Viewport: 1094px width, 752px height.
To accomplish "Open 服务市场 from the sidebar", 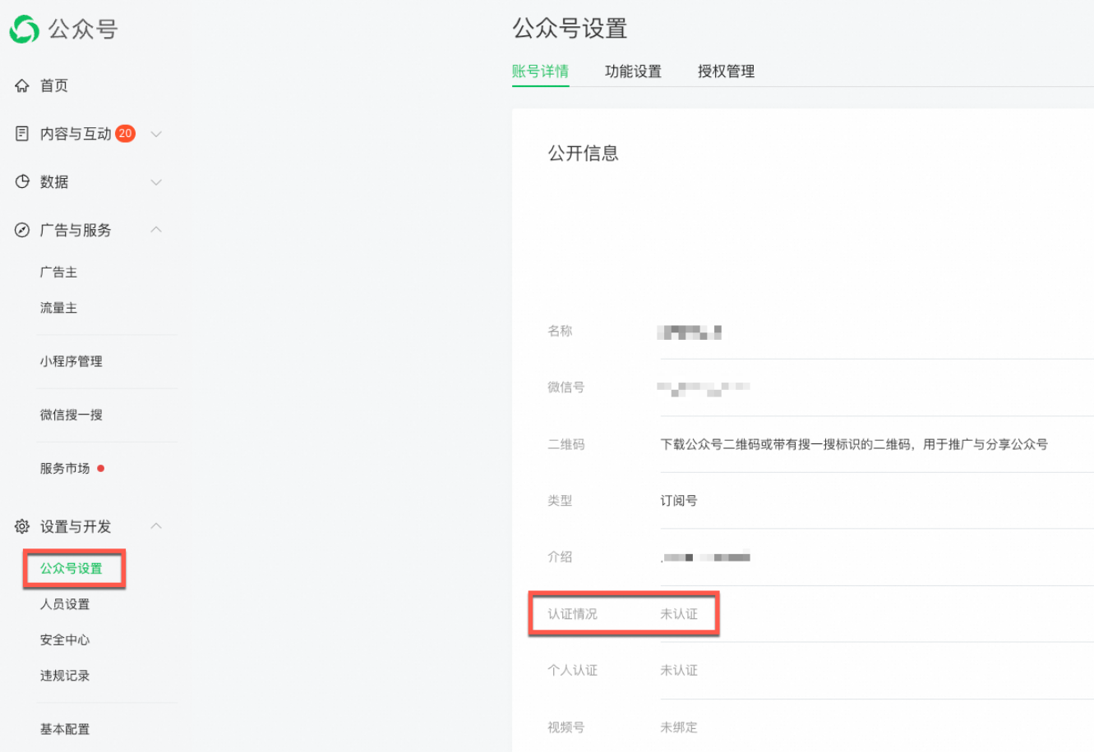I will pos(65,469).
